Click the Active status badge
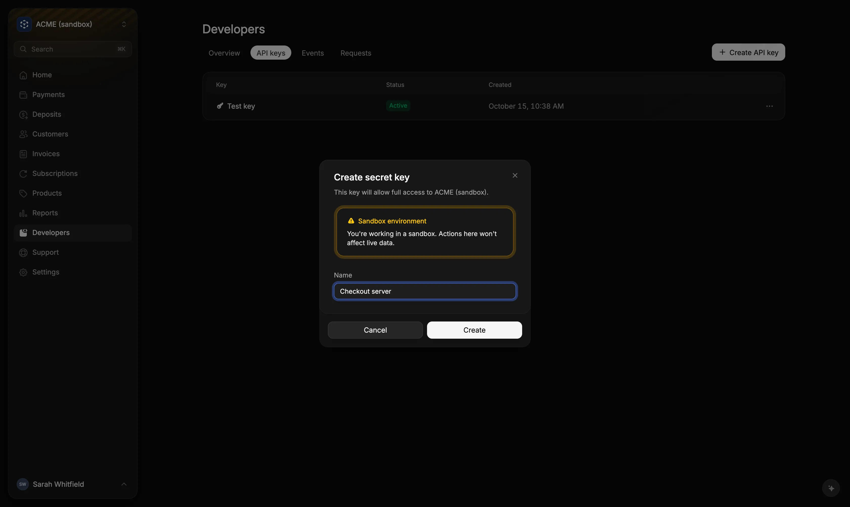Image resolution: width=850 pixels, height=507 pixels. pos(398,106)
